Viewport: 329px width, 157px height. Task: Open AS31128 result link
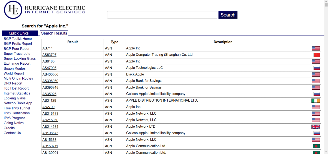coord(49,101)
